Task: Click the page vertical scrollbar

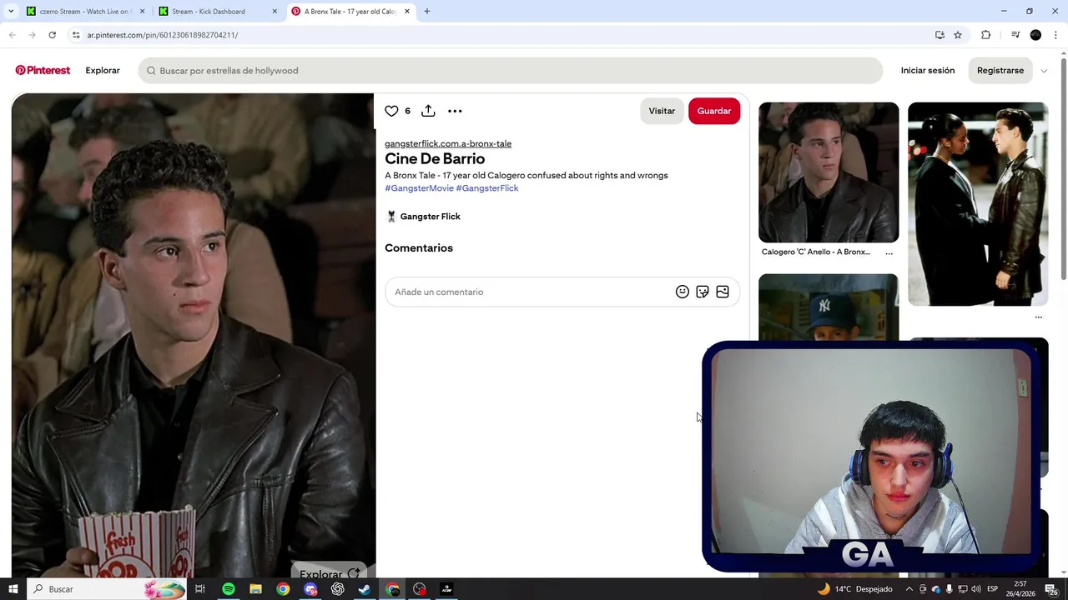Action: click(x=1063, y=171)
